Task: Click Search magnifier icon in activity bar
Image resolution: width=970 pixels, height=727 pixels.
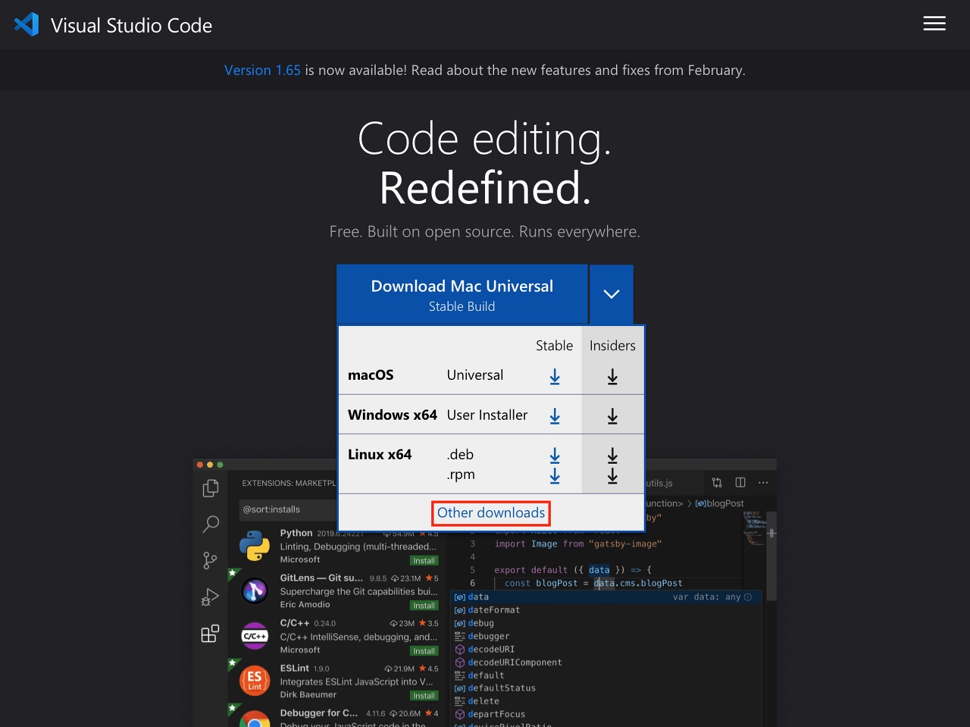Action: click(x=211, y=524)
